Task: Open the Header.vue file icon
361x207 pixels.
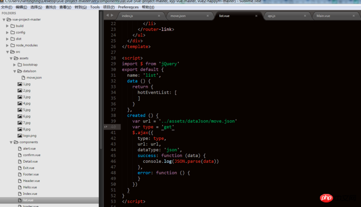Action: pos(20,181)
